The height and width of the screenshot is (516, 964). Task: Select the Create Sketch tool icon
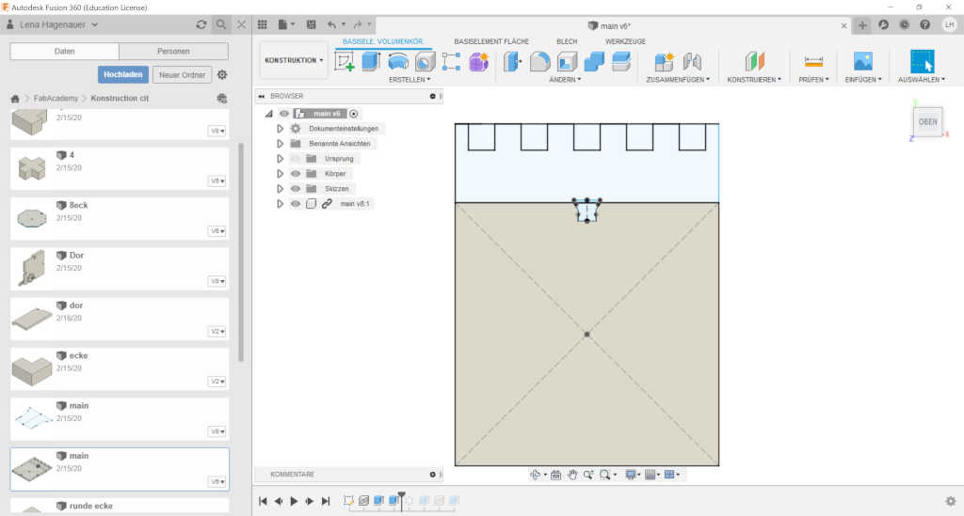(345, 61)
